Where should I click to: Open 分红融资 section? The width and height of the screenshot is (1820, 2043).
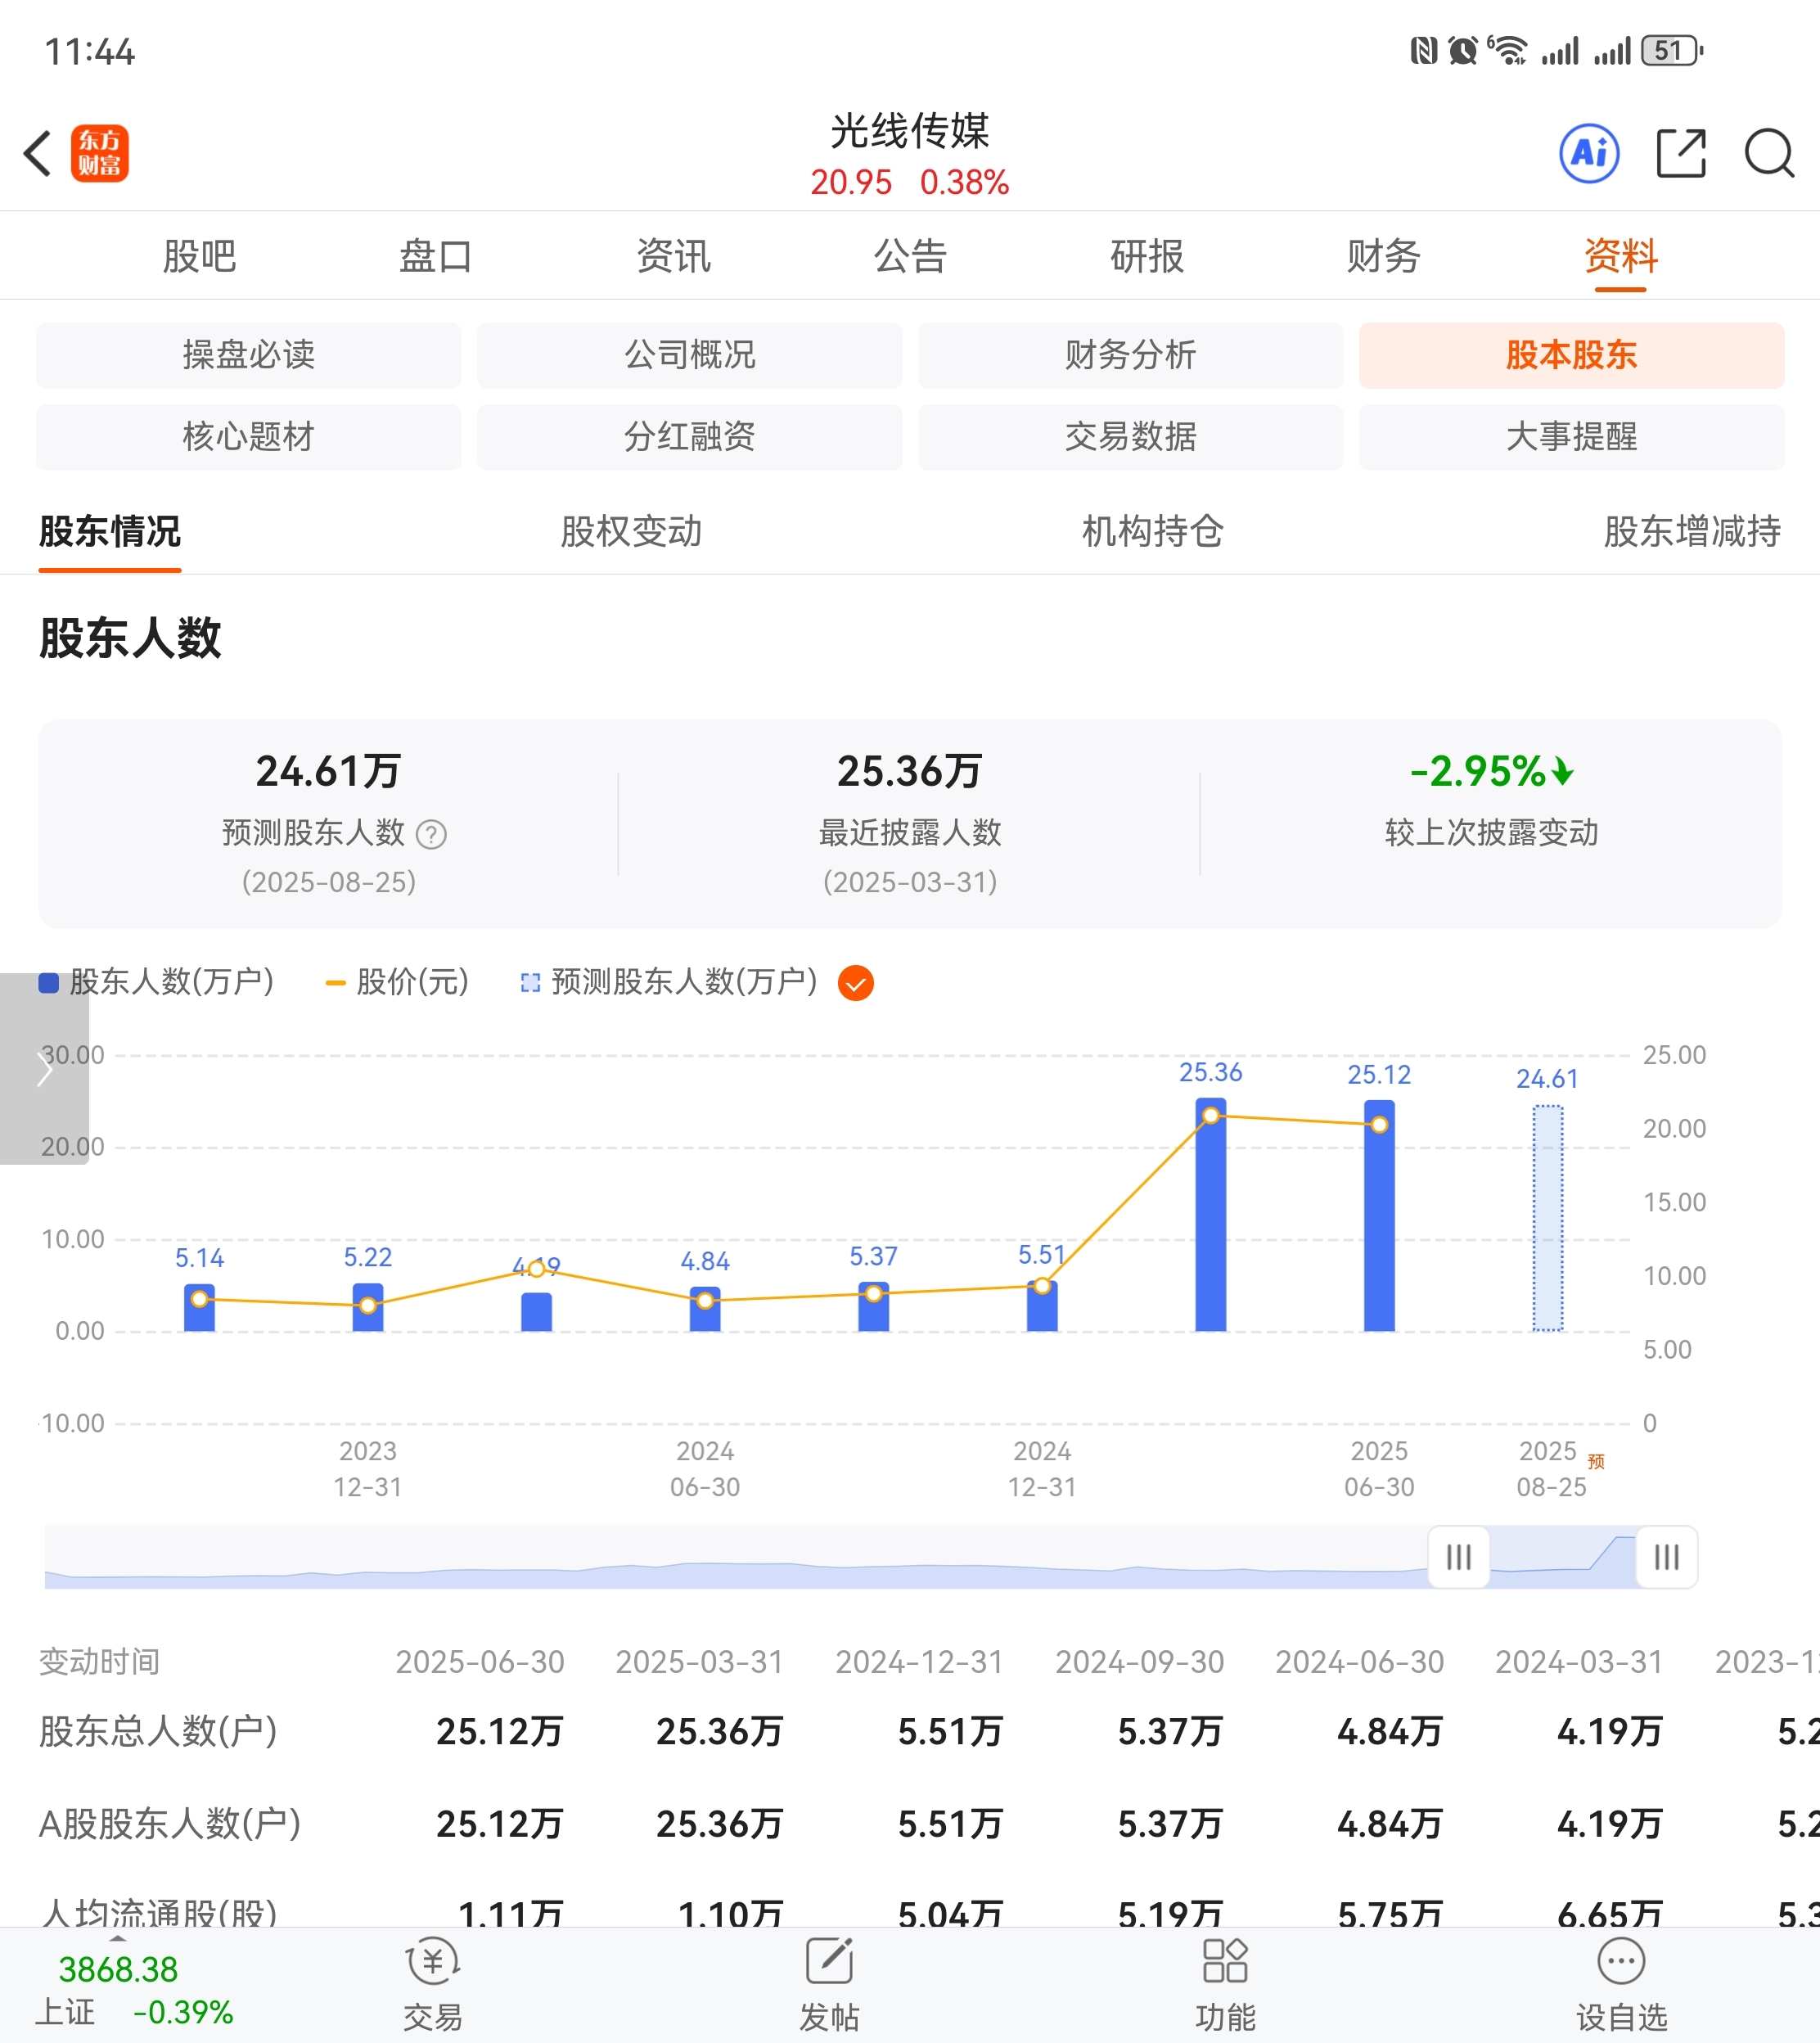pyautogui.click(x=690, y=437)
